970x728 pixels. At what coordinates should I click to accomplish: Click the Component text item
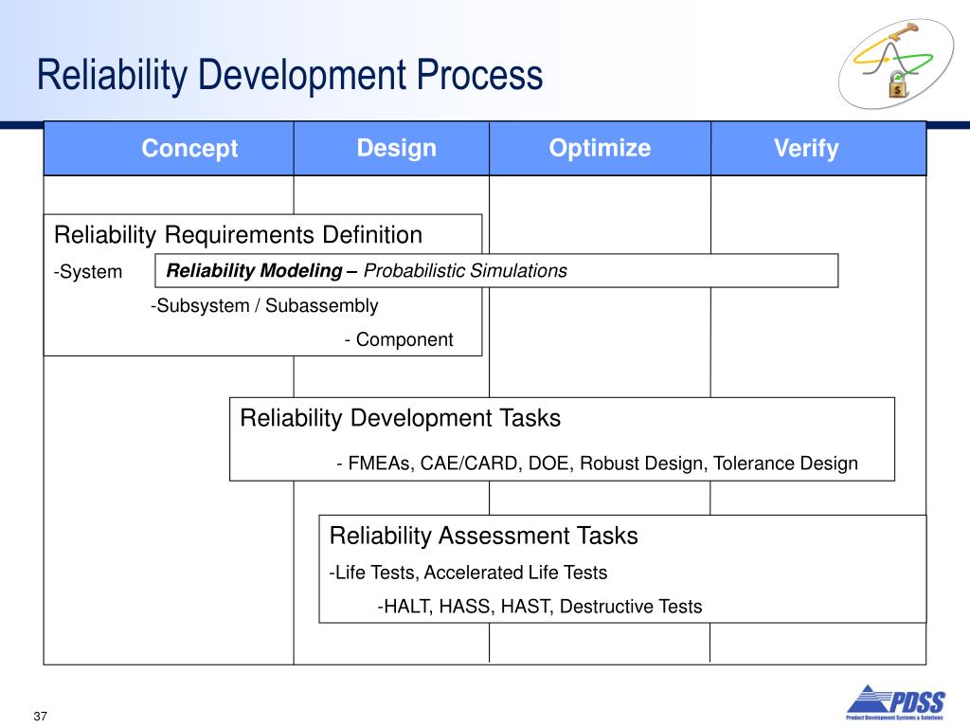pyautogui.click(x=399, y=340)
